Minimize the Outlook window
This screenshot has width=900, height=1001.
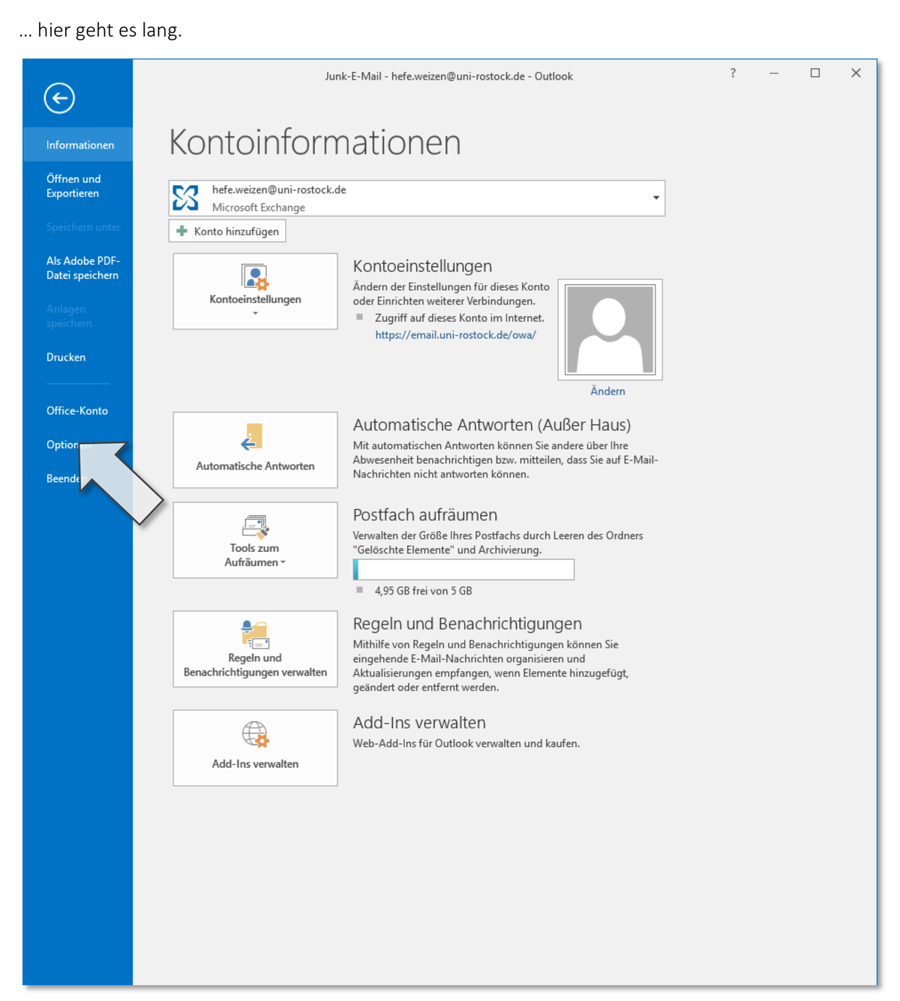point(774,73)
